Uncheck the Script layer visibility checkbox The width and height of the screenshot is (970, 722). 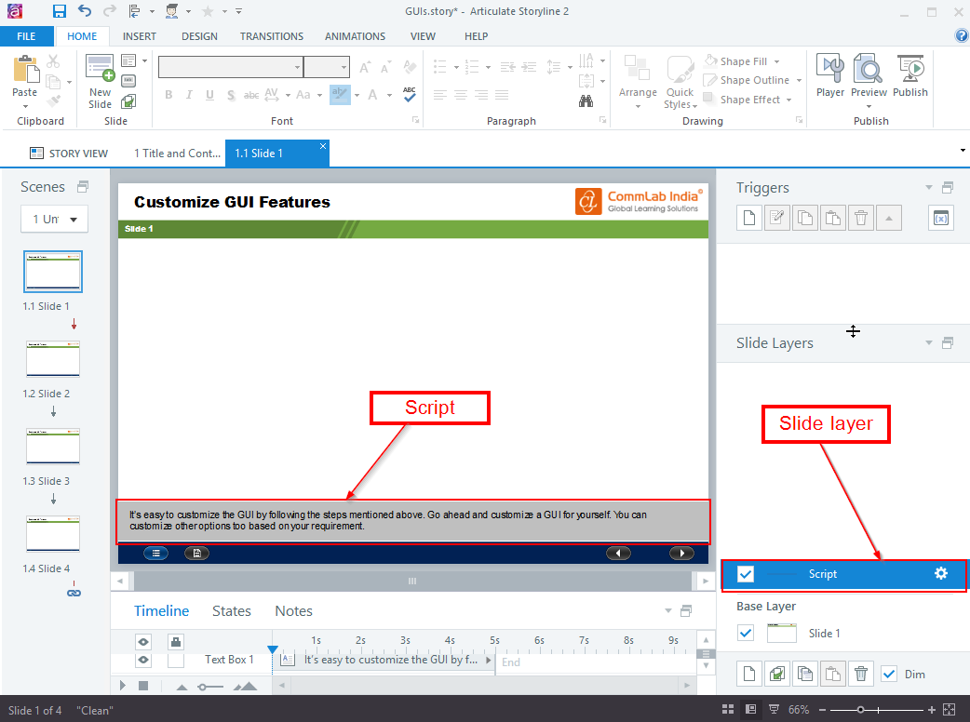pos(745,574)
